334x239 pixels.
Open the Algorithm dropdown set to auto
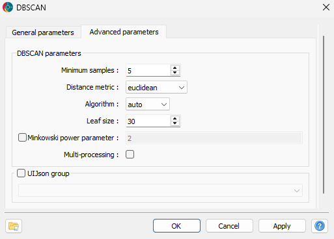pyautogui.click(x=148, y=104)
